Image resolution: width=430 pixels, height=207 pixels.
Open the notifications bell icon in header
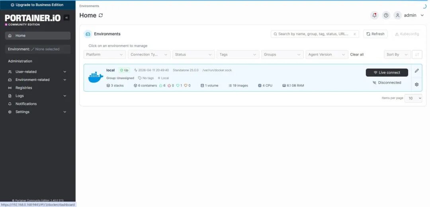coord(374,15)
